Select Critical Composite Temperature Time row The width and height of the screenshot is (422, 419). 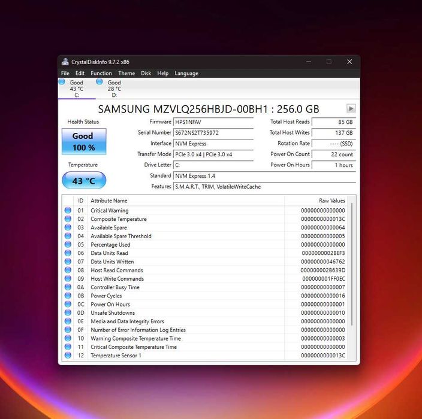click(204, 347)
